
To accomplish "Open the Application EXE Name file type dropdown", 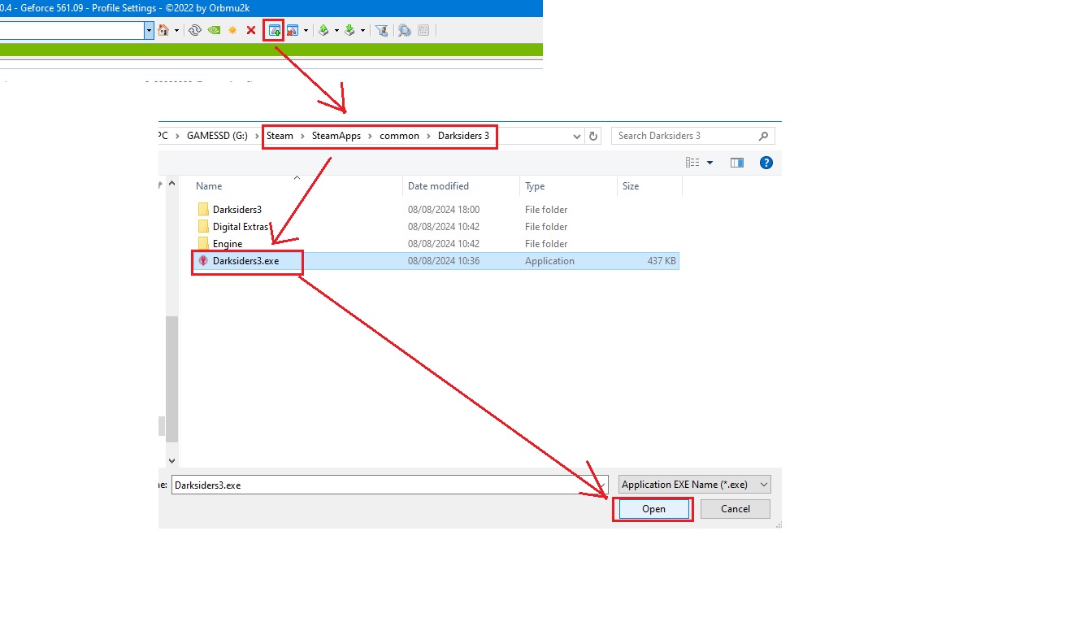I will (695, 485).
